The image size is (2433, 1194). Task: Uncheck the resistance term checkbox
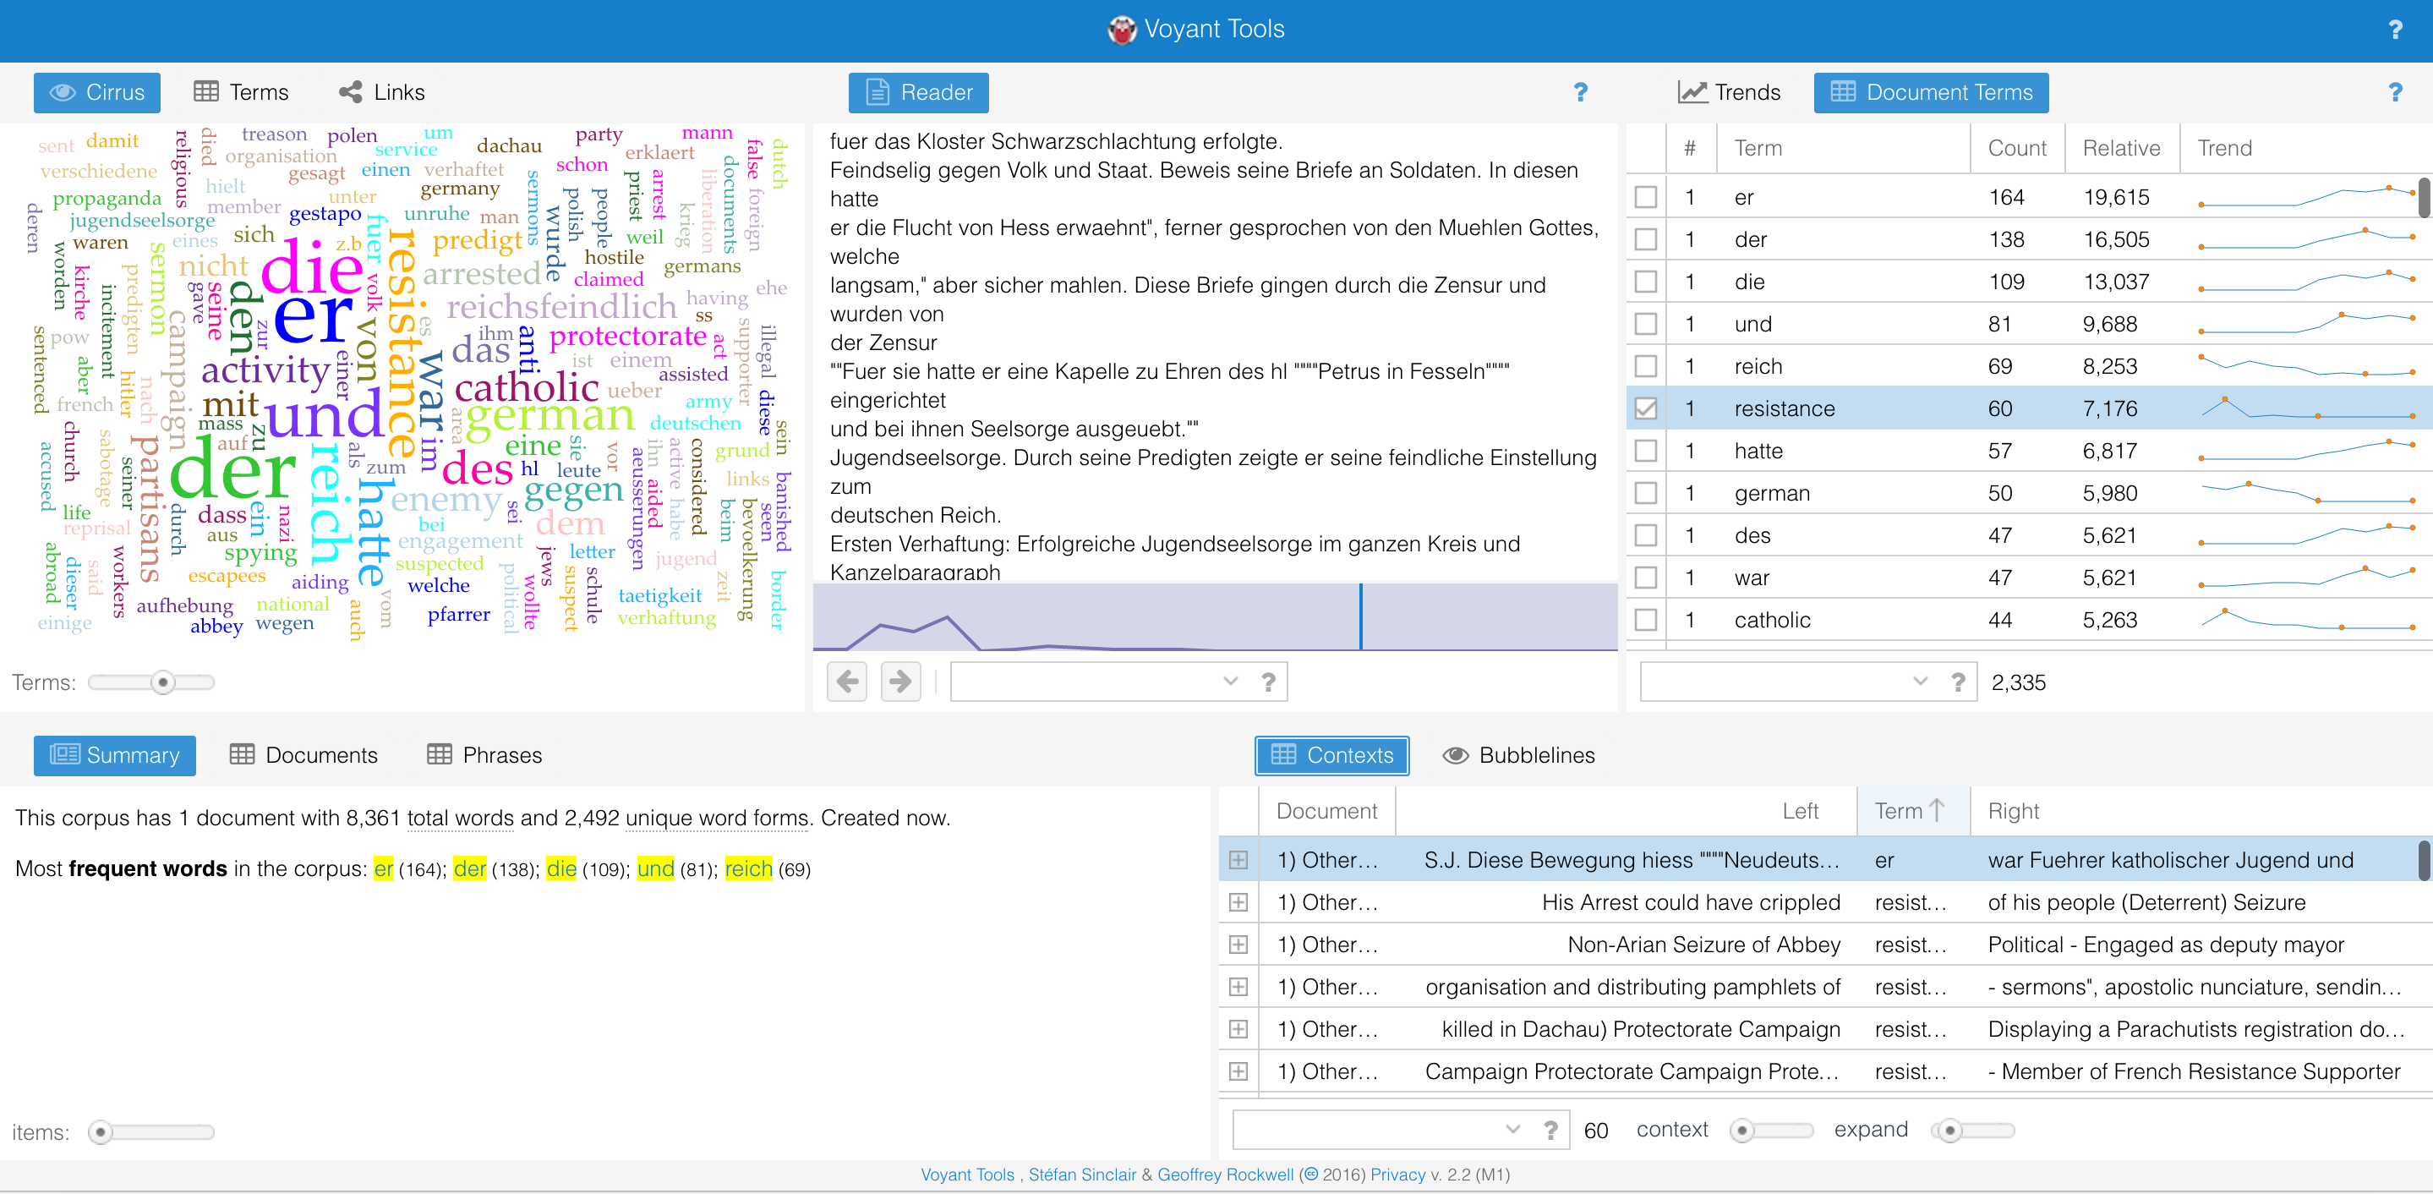point(1645,409)
